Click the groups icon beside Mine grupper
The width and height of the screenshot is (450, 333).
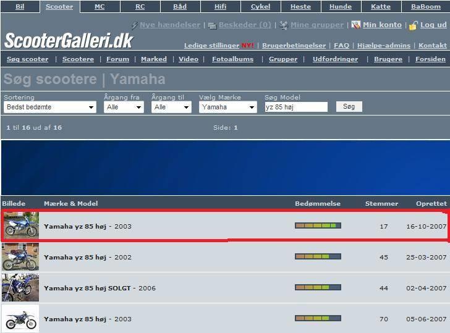tap(284, 25)
